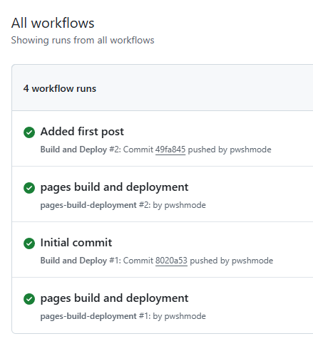View commit 8020a53

171,261
